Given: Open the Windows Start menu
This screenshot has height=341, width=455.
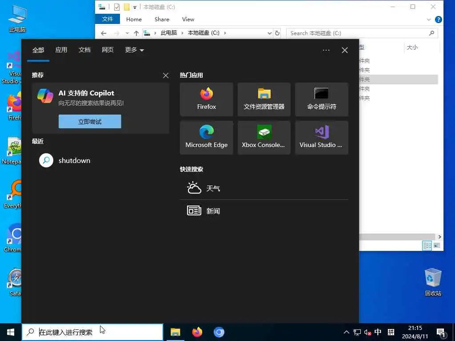Looking at the screenshot, I should coord(11,332).
